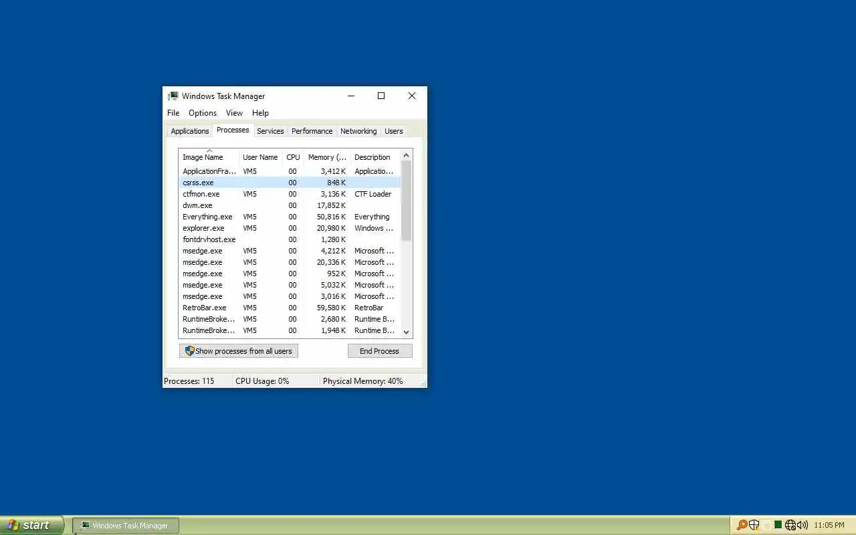Click the volume speaker tray icon
The height and width of the screenshot is (535, 856).
tap(802, 525)
